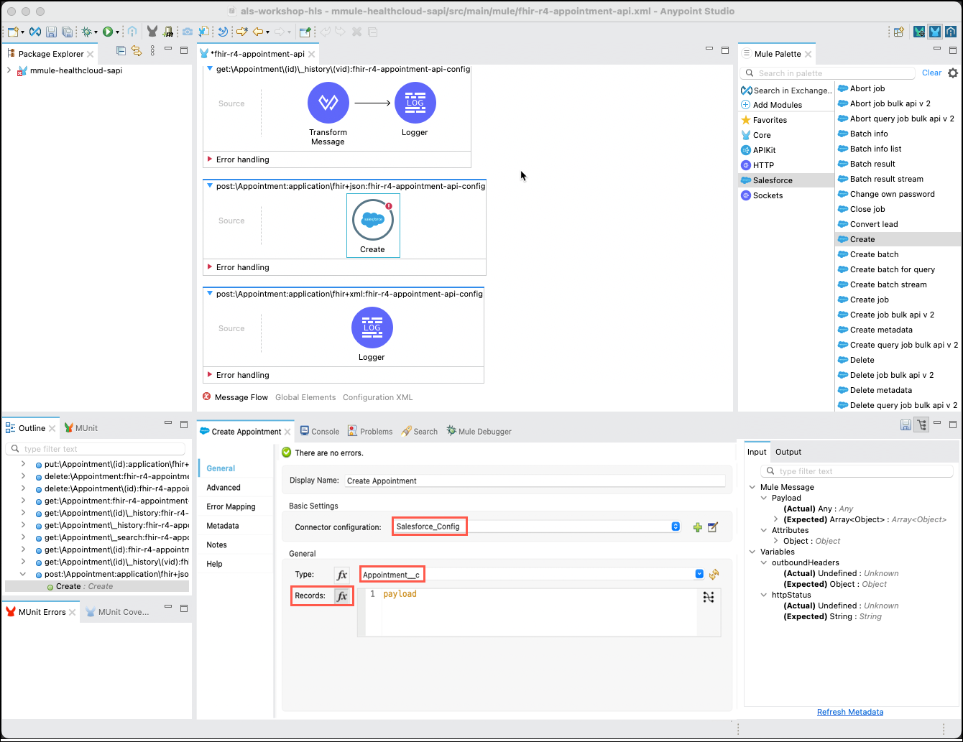963x742 pixels.
Task: Switch to the Mule Debug perspective icon
Action: 919,32
